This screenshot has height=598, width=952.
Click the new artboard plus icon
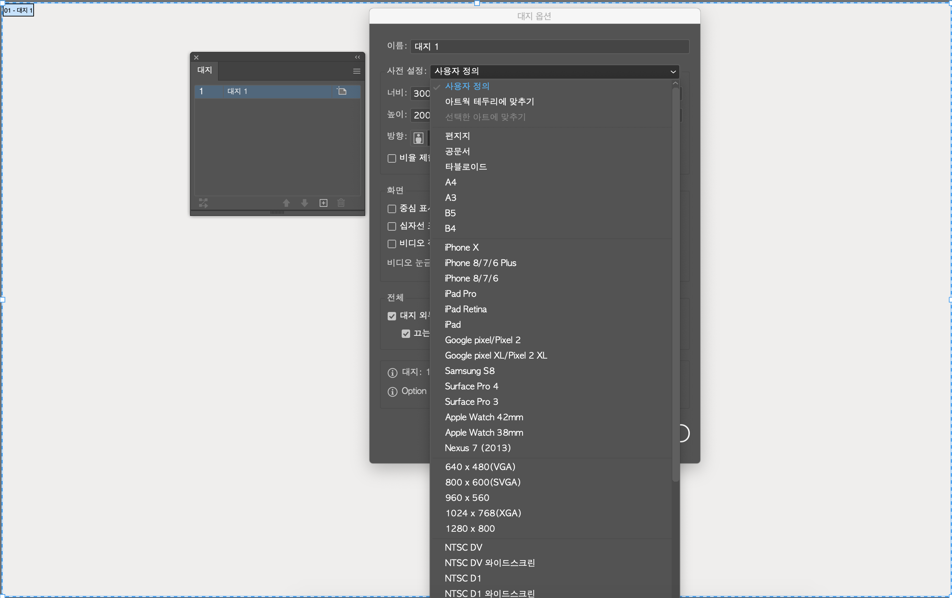click(x=324, y=203)
